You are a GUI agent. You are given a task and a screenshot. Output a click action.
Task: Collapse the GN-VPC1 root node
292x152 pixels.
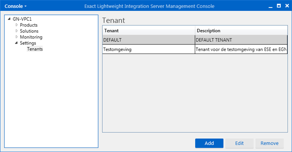click(x=9, y=19)
